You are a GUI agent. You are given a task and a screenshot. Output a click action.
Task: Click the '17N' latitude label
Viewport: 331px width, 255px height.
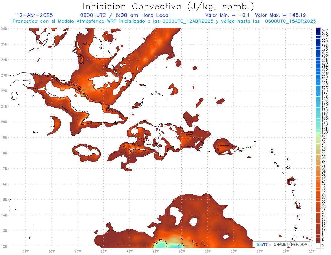4,168
